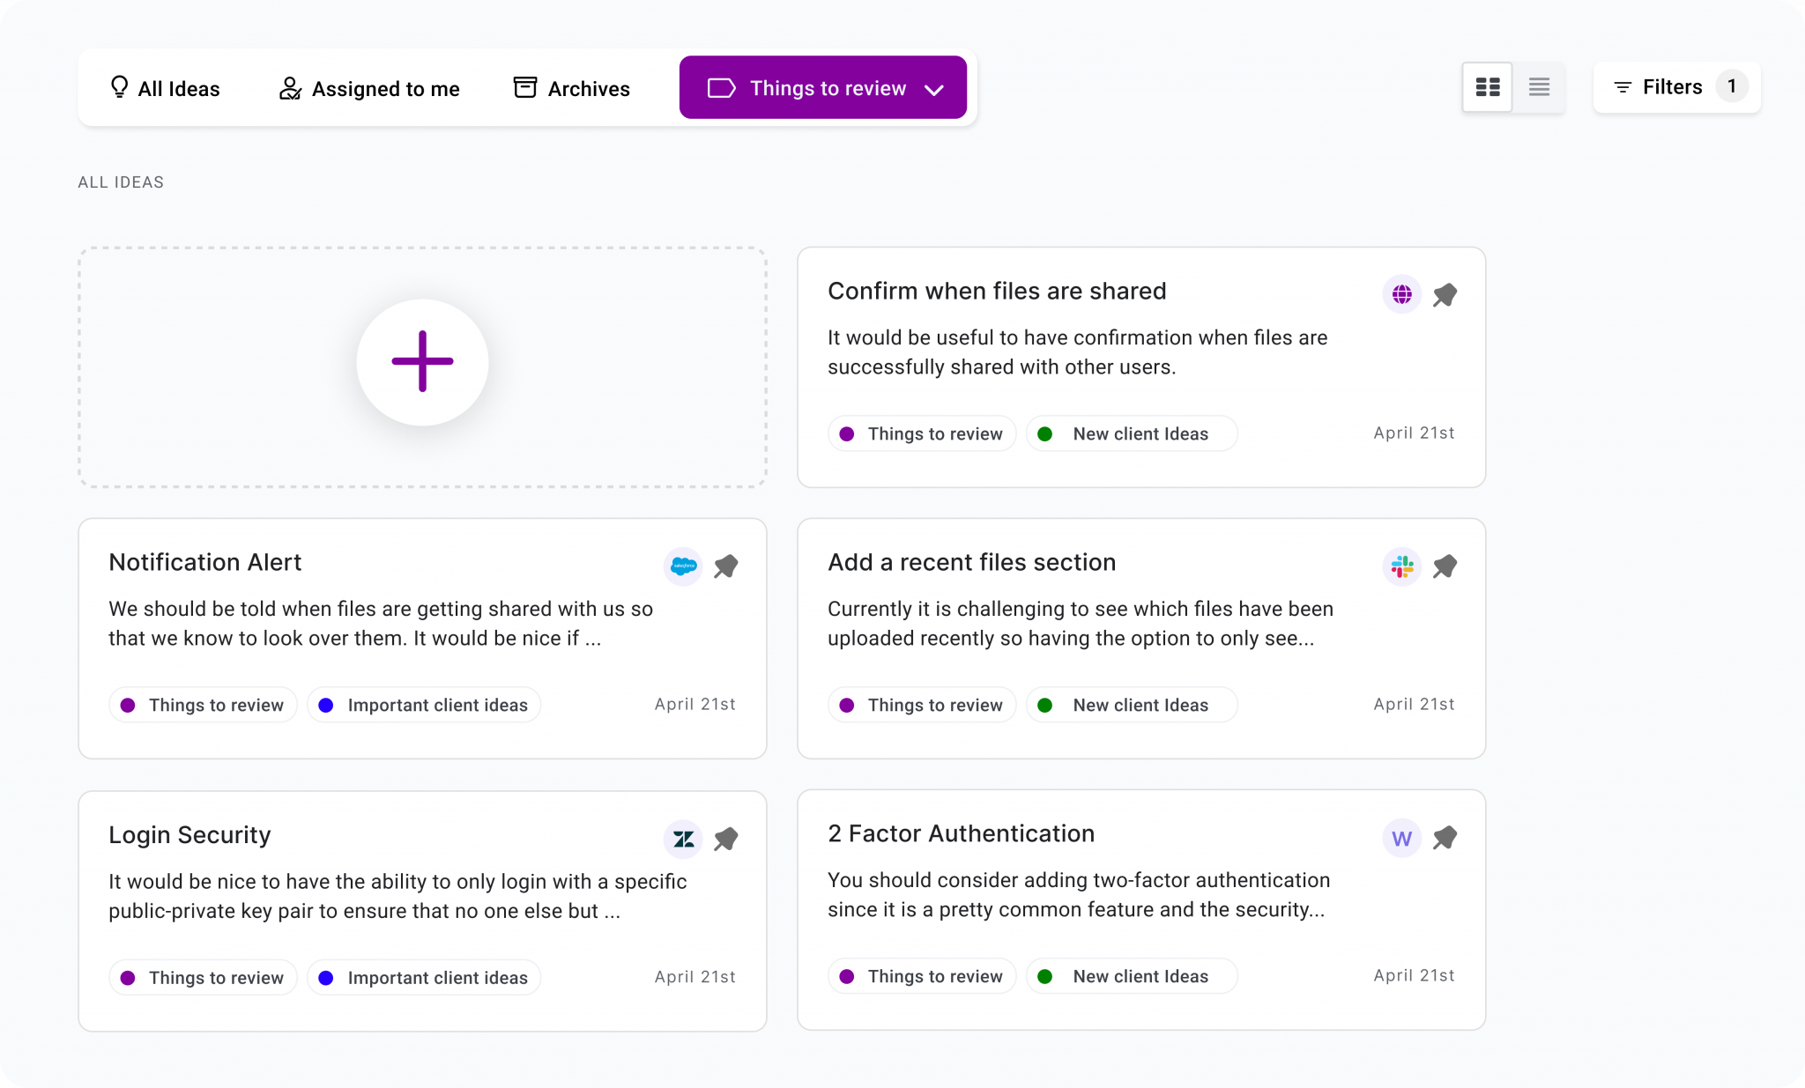Open the All Ideas tab
Image resolution: width=1805 pixels, height=1088 pixels.
pyautogui.click(x=165, y=88)
